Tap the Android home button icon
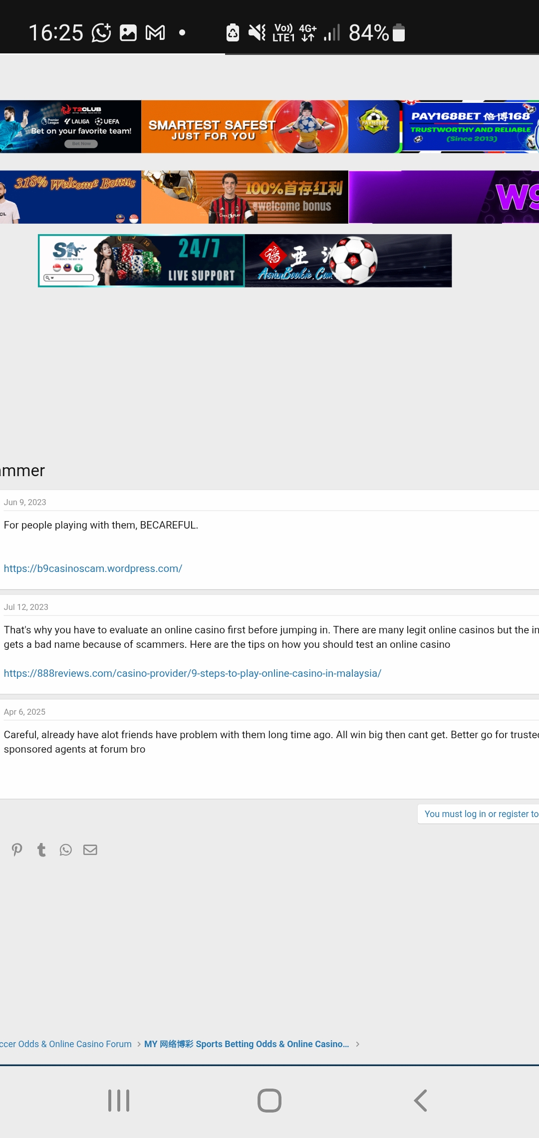The height and width of the screenshot is (1138, 539). coord(269,1101)
